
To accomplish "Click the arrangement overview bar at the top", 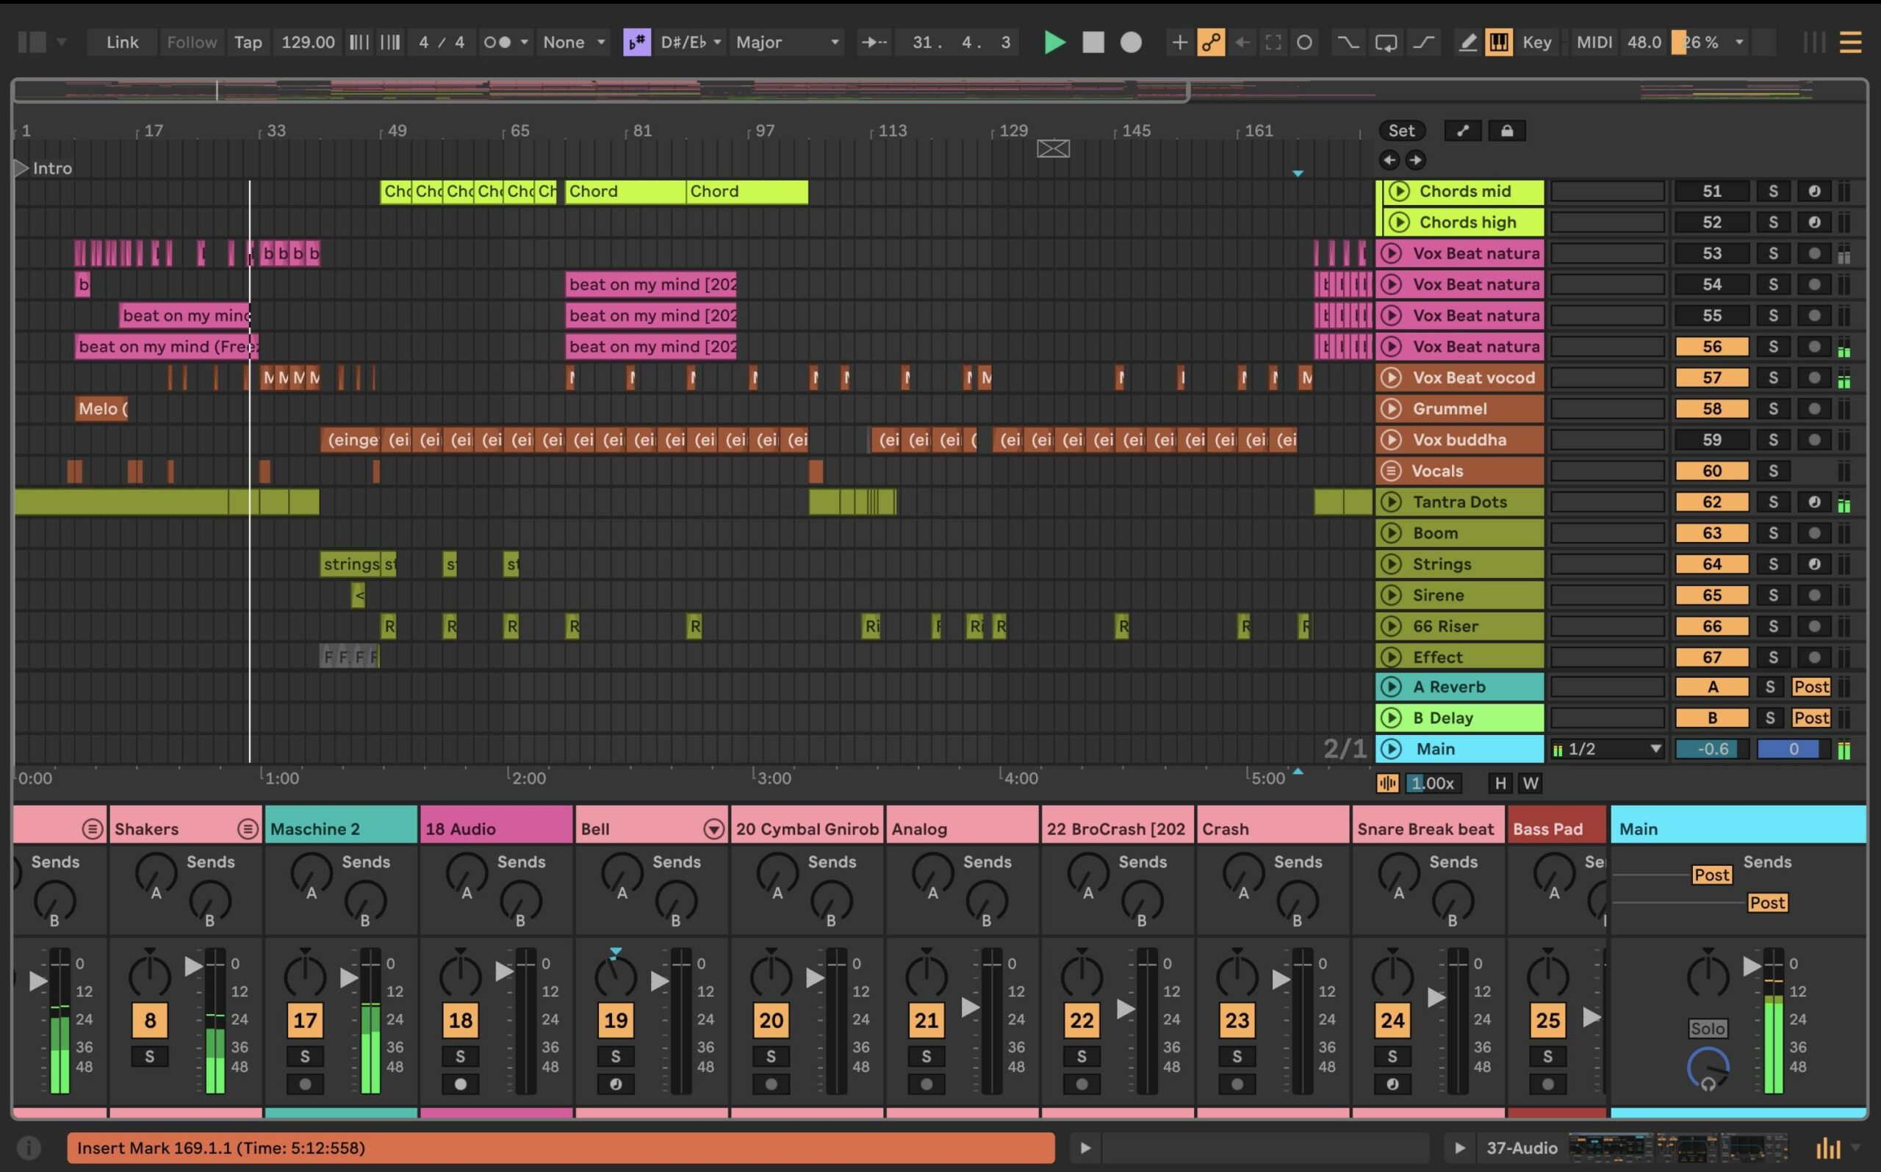I will (x=939, y=92).
